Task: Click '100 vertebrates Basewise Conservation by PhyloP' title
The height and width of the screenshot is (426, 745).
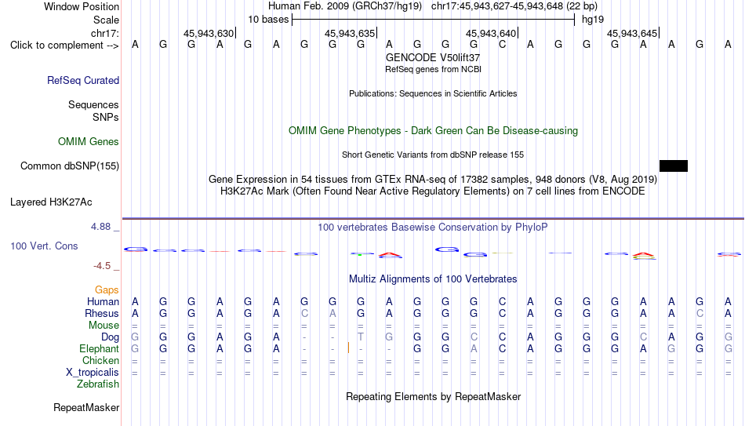Action: point(433,228)
